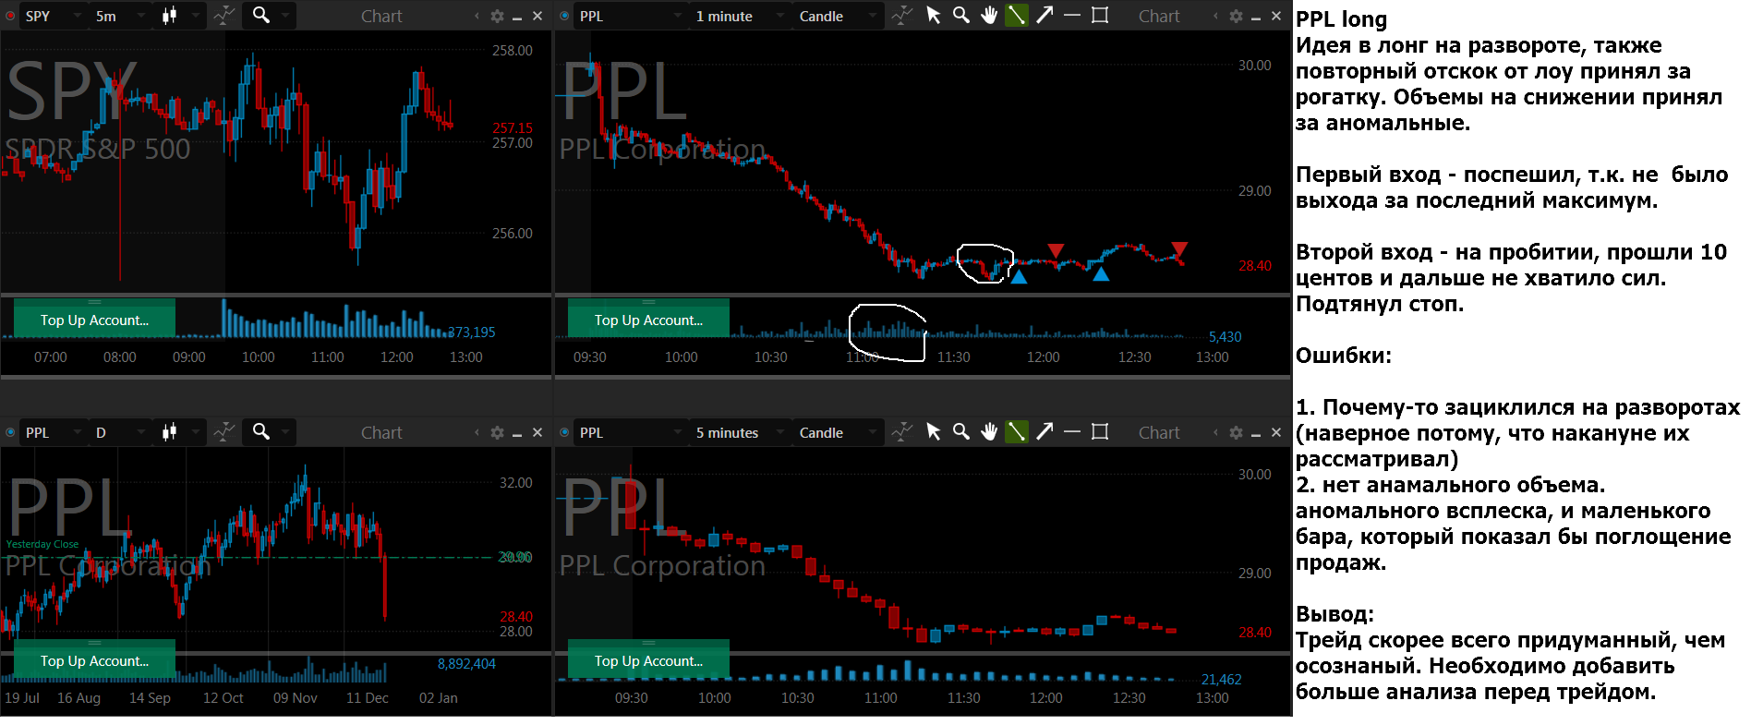
Task: Expand zoom tool dropdown arrow on SPY chart
Action: (x=285, y=16)
